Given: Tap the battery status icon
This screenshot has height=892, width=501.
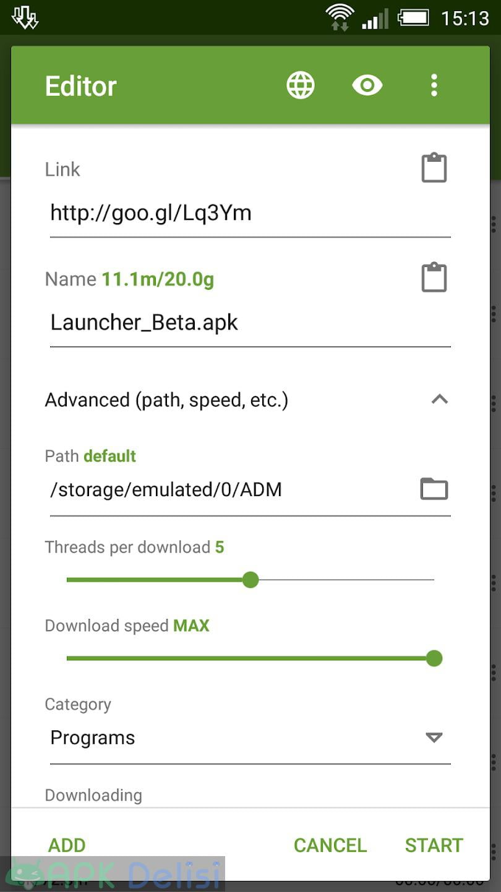Looking at the screenshot, I should [x=413, y=17].
